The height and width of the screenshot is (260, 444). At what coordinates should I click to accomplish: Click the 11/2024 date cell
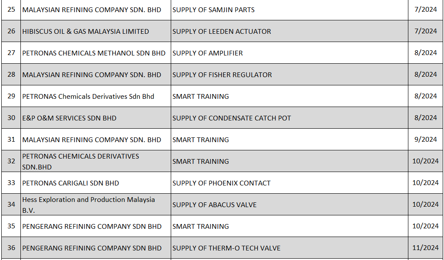(425, 248)
